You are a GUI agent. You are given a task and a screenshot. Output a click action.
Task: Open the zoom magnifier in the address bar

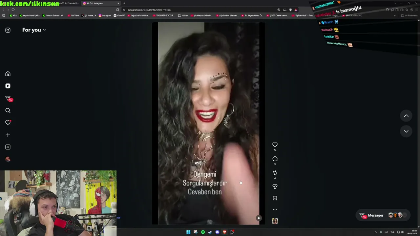279,10
